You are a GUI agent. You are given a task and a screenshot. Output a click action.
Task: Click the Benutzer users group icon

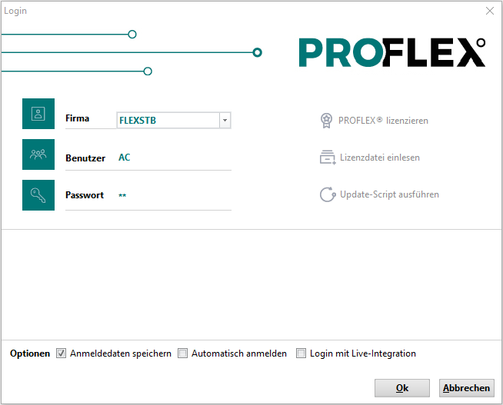point(38,154)
